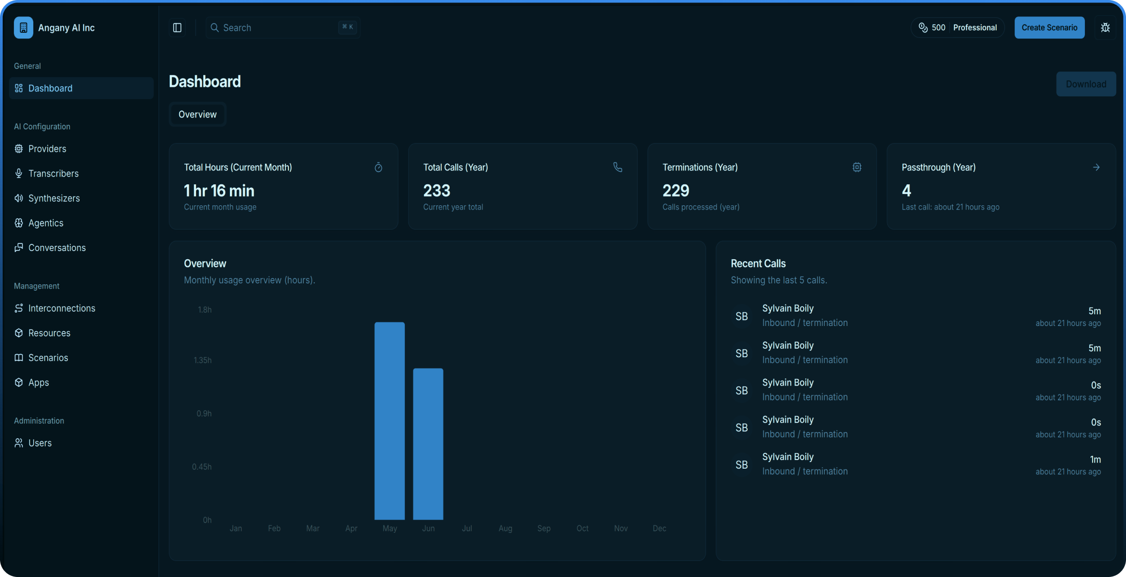Image resolution: width=1126 pixels, height=577 pixels.
Task: Click the phone icon in Total Calls card
Action: tap(617, 167)
